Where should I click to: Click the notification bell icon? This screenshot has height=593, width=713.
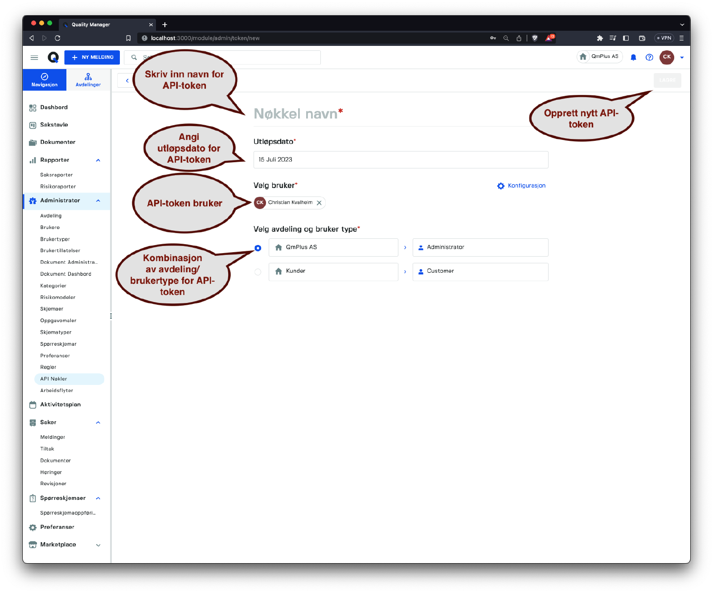(x=633, y=57)
